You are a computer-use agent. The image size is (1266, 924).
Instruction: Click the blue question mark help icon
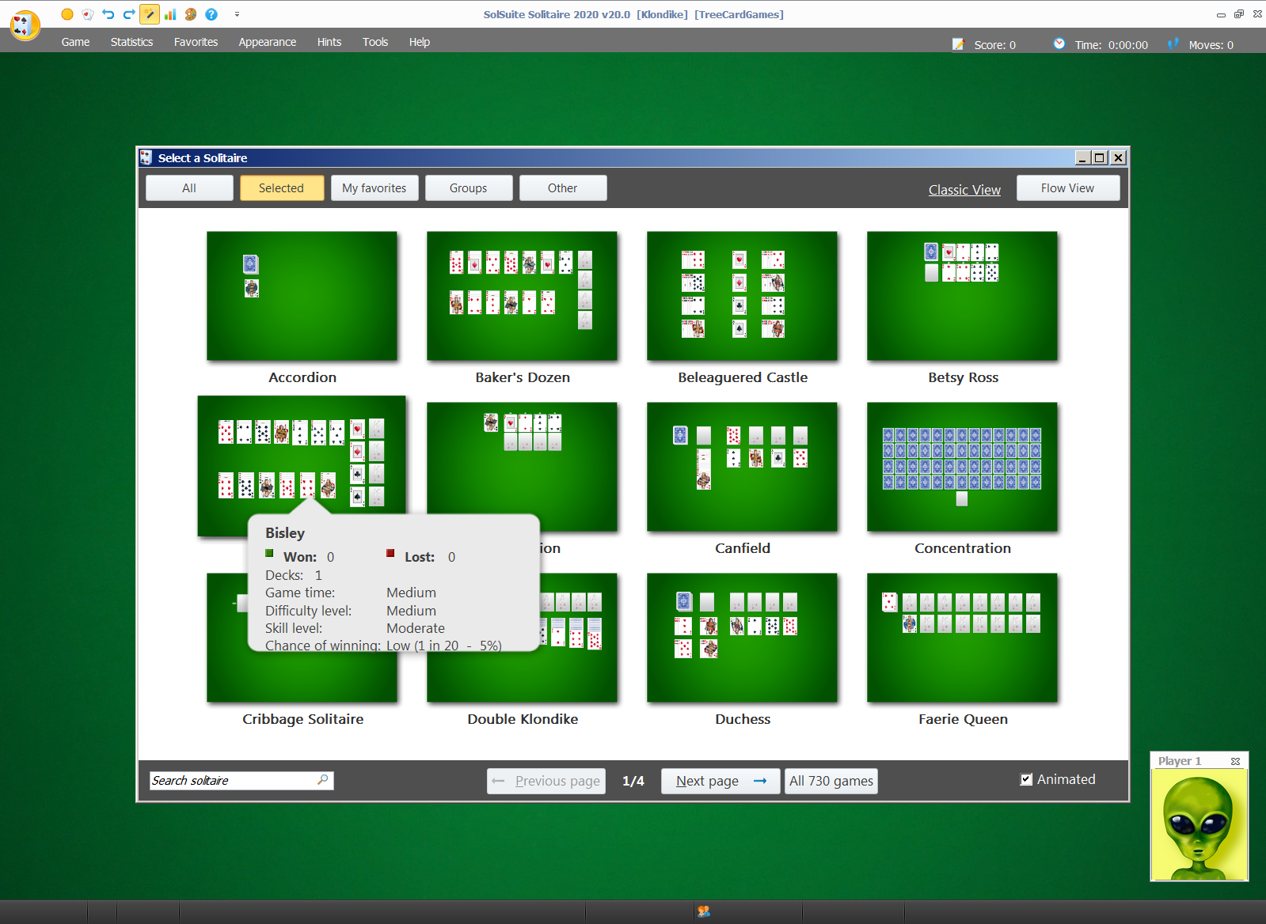[211, 14]
